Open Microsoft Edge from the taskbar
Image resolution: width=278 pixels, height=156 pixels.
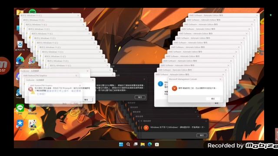coord(149,144)
